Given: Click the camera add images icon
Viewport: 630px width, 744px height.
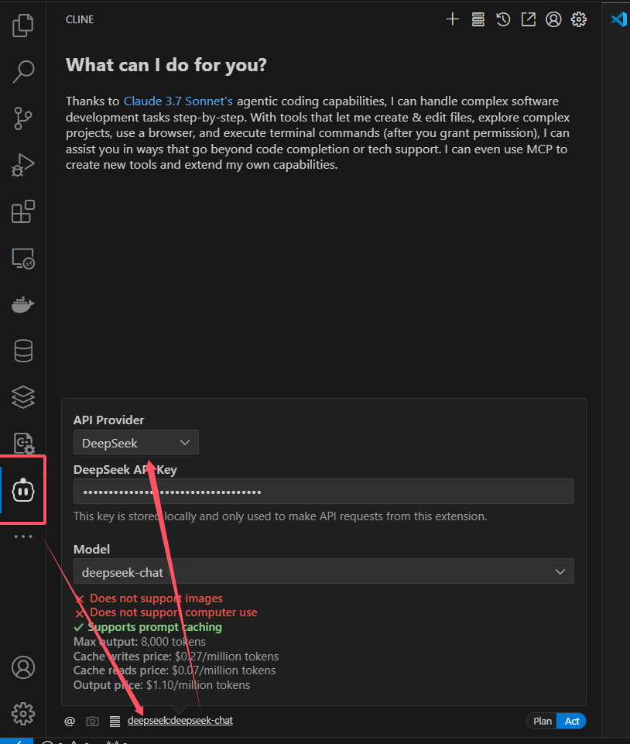Looking at the screenshot, I should [x=93, y=722].
